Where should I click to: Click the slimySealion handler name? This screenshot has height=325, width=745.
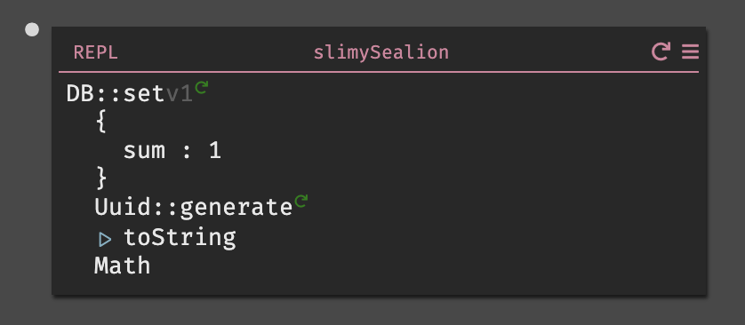381,52
